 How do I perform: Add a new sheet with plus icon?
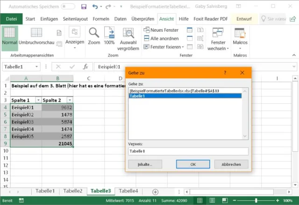pos(155,191)
